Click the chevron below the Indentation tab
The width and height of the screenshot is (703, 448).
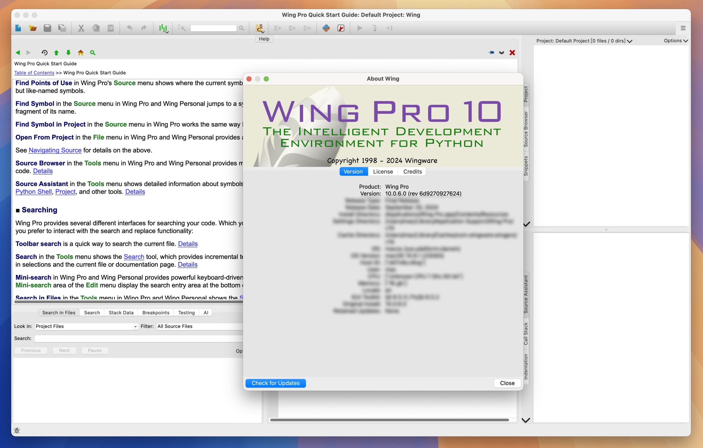[x=526, y=420]
